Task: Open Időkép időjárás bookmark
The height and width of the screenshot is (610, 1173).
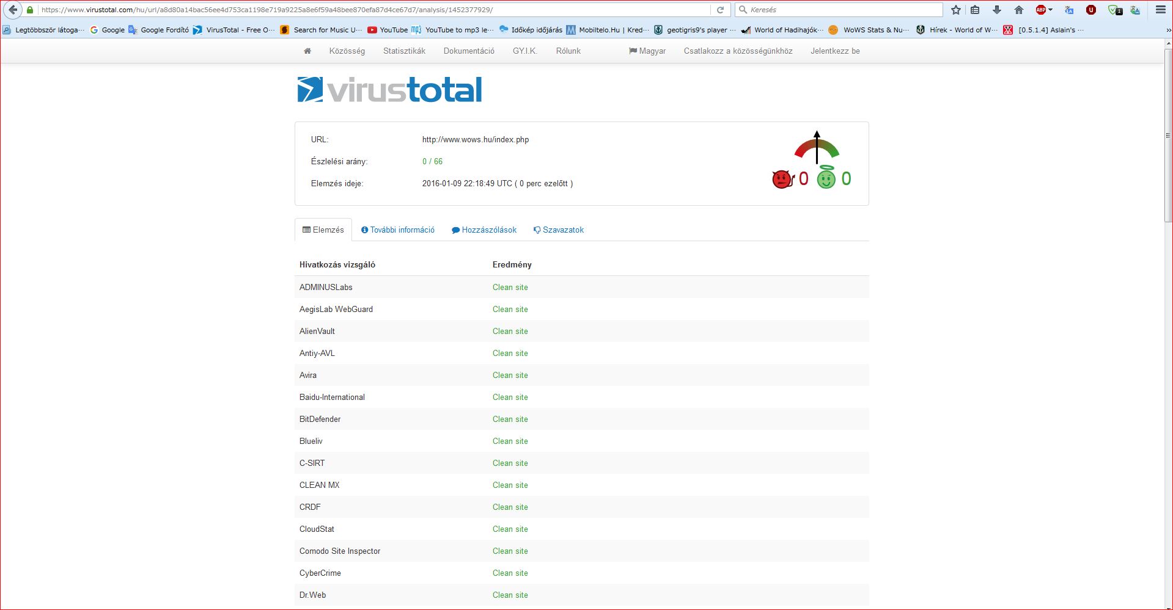Action: [531, 30]
